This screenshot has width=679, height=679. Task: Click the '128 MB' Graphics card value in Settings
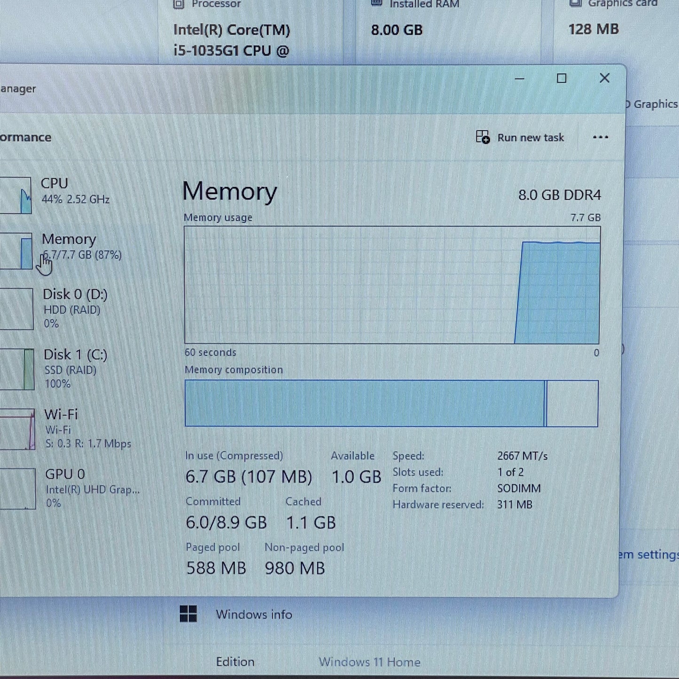593,29
